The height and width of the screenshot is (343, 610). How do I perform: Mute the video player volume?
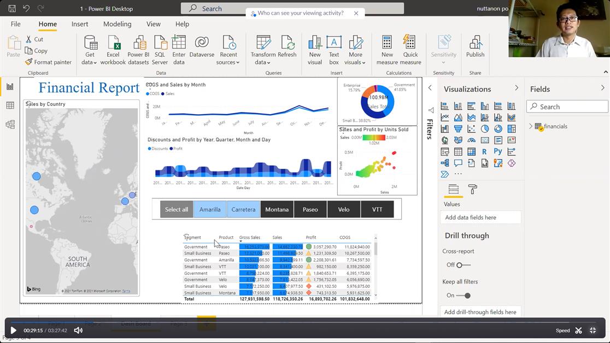click(x=78, y=330)
